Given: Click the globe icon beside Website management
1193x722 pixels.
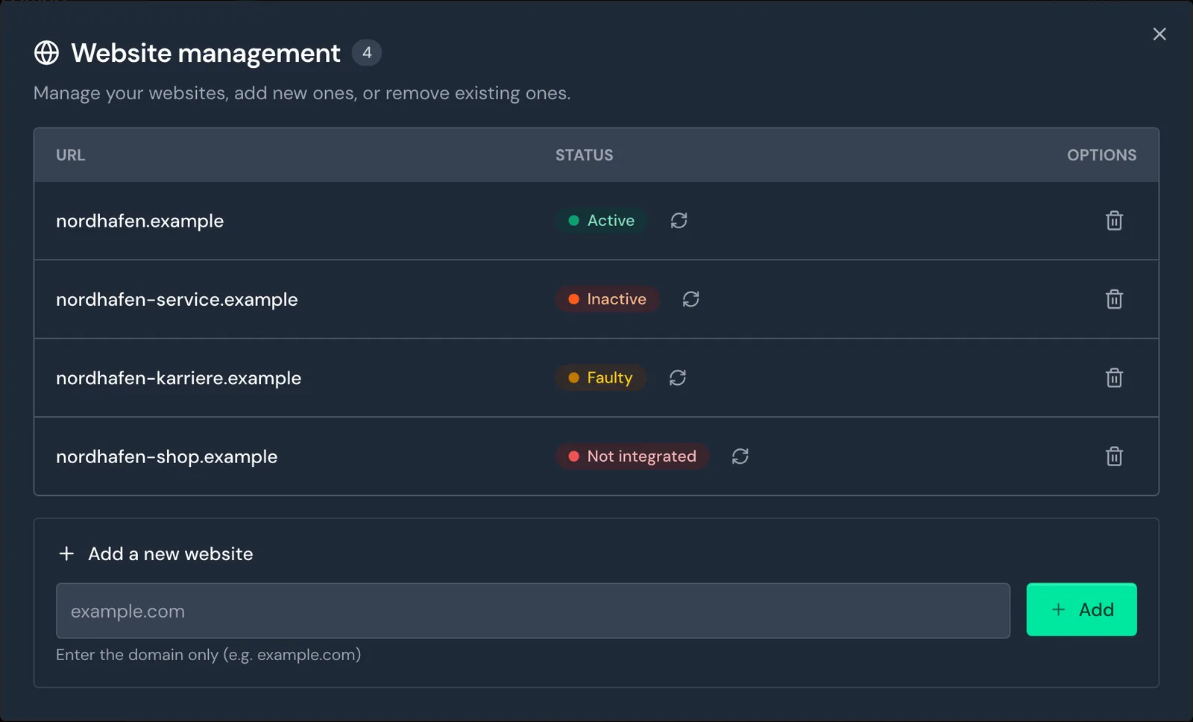Looking at the screenshot, I should 46,53.
